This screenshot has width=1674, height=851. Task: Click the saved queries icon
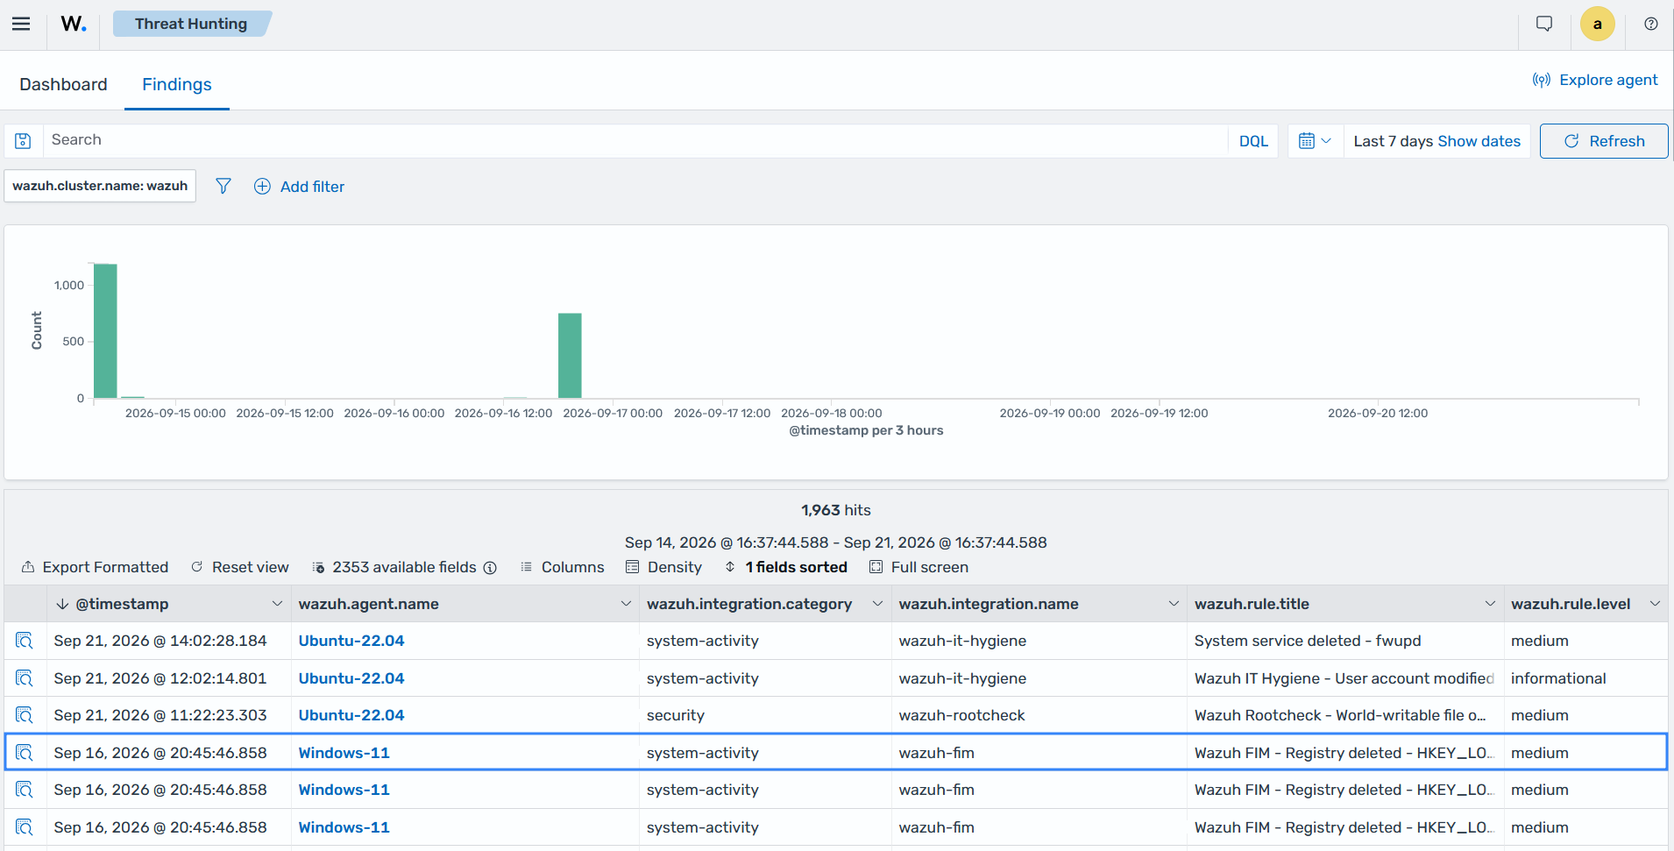(24, 140)
